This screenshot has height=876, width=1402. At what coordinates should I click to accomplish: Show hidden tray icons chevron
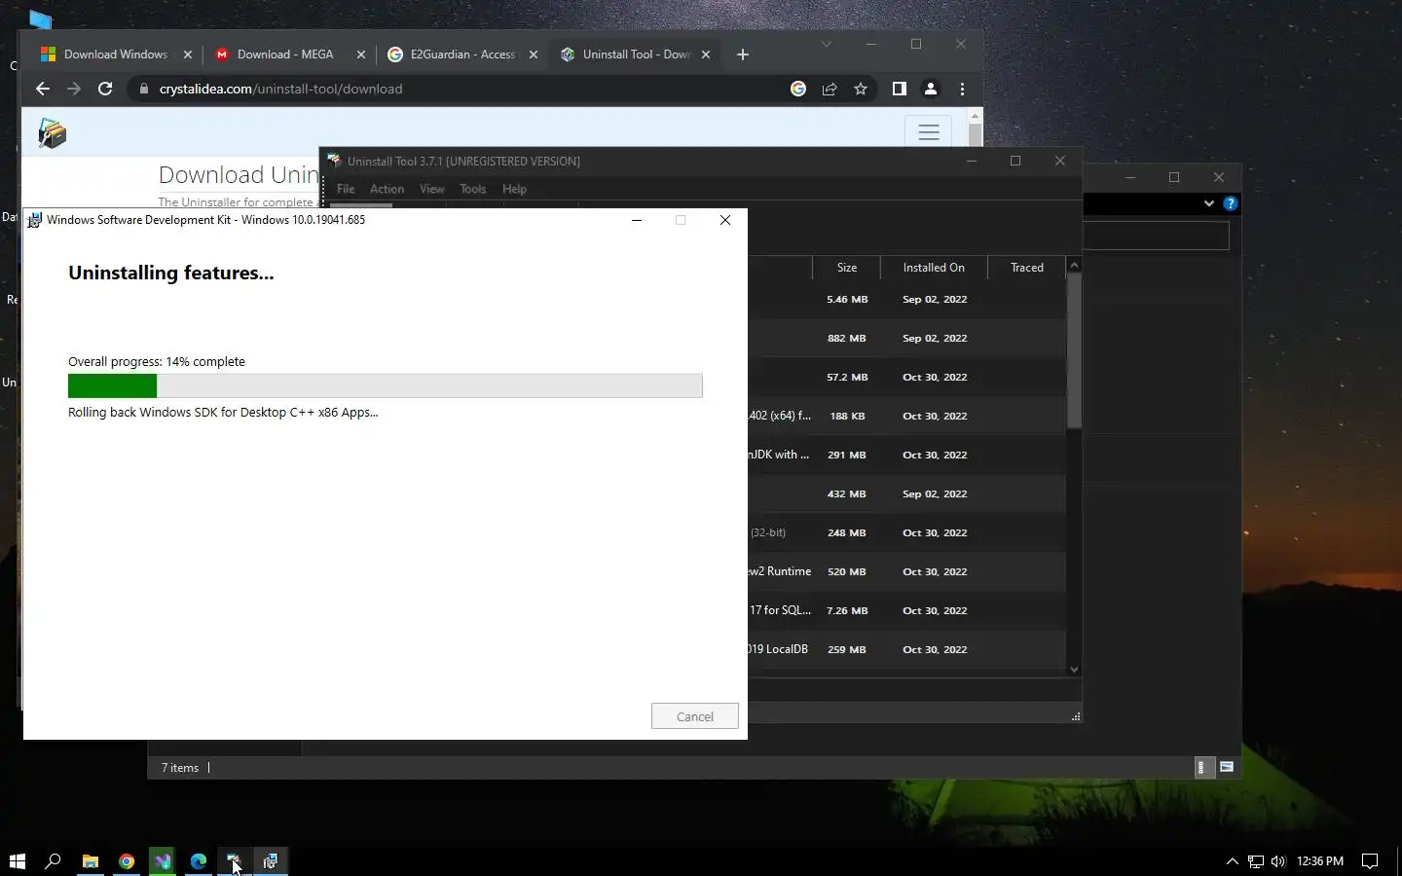click(x=1232, y=860)
